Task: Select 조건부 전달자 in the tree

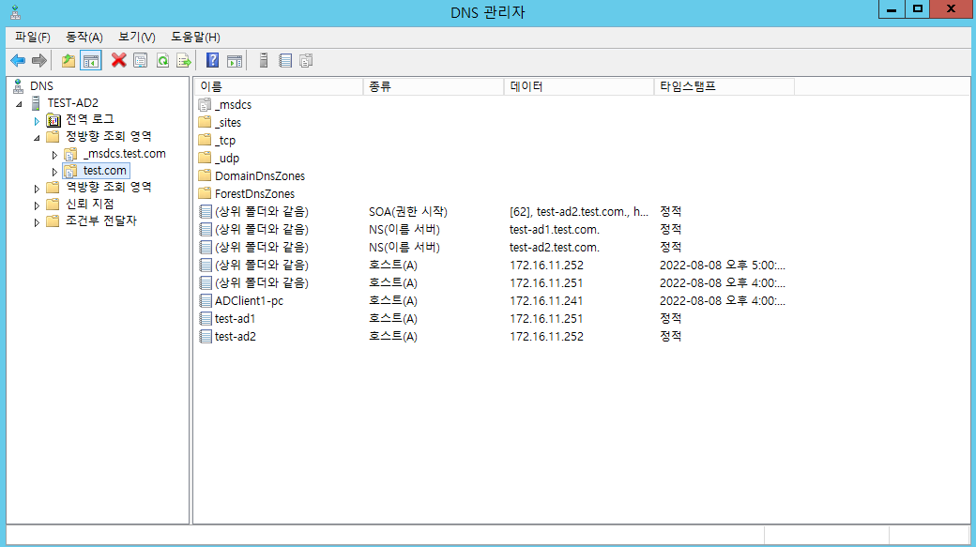Action: coord(100,220)
